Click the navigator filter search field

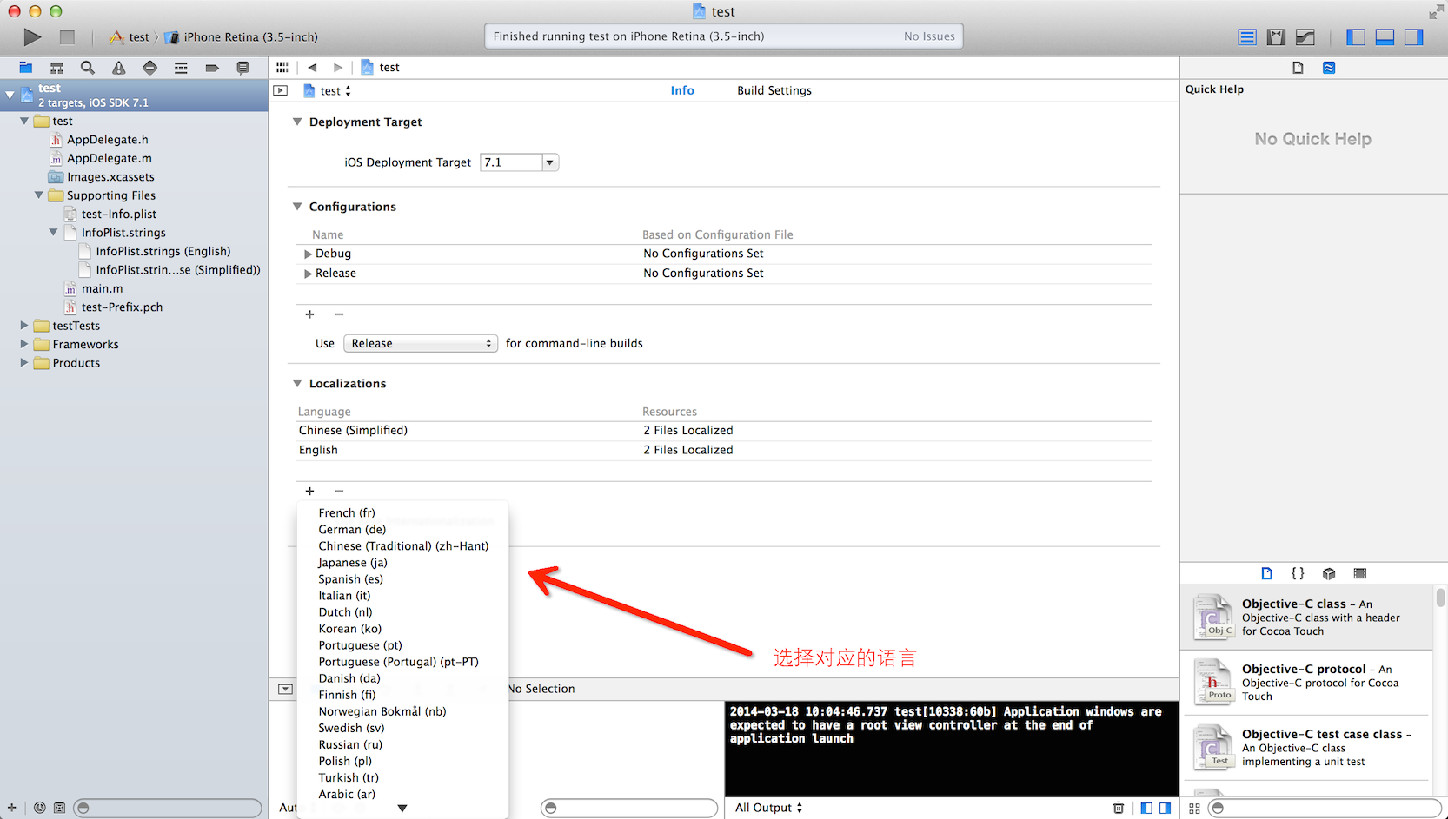(168, 808)
